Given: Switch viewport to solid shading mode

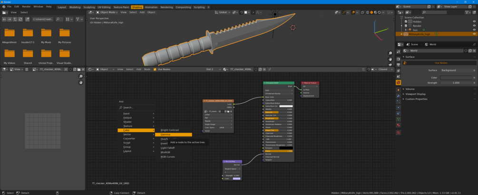Looking at the screenshot, I should (371, 12).
